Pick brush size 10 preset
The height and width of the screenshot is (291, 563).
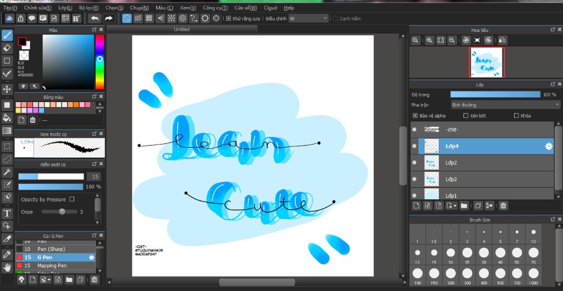[533, 236]
